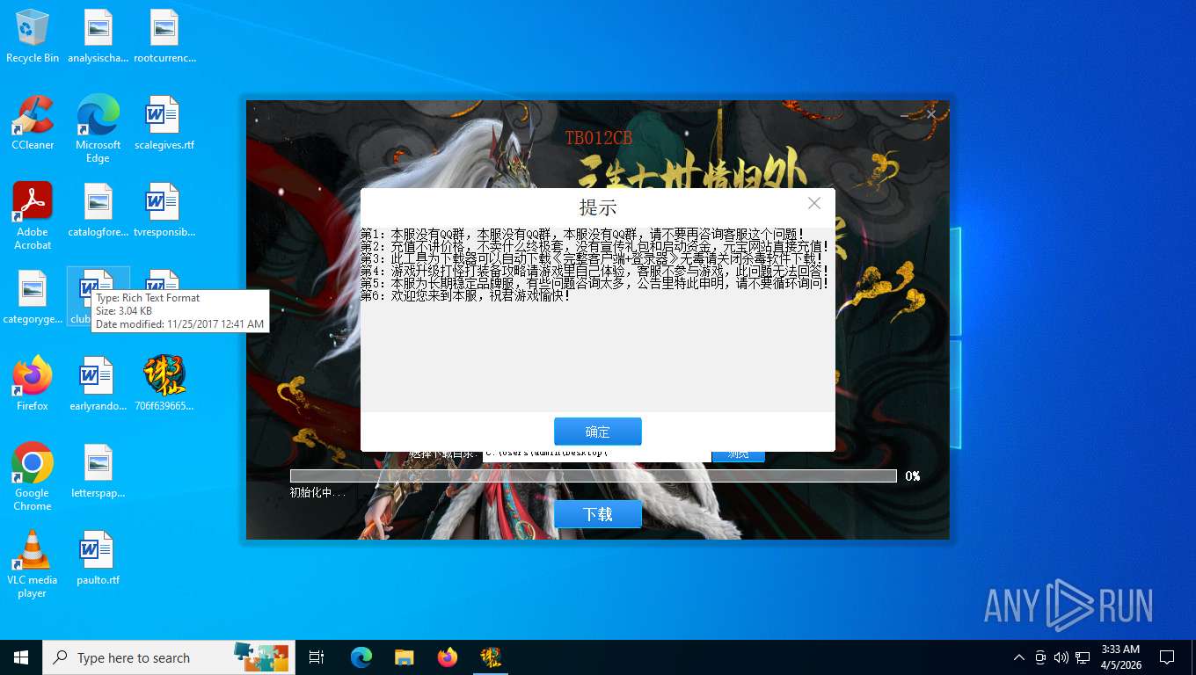Click rule line starting 第3: 此工具为下载器
The width and height of the screenshot is (1196, 675).
593,259
